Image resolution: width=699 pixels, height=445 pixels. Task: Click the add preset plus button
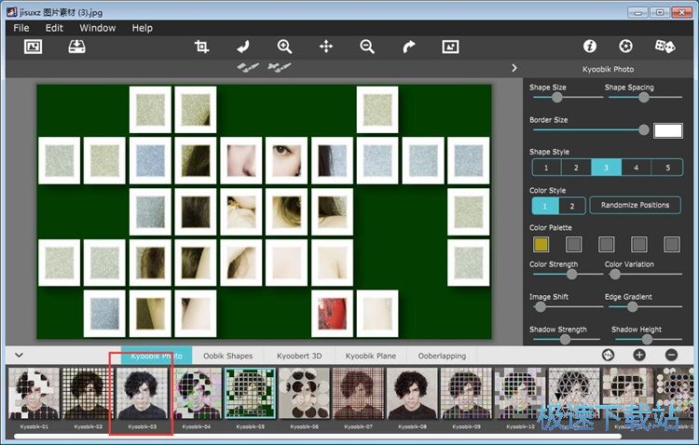pyautogui.click(x=639, y=355)
